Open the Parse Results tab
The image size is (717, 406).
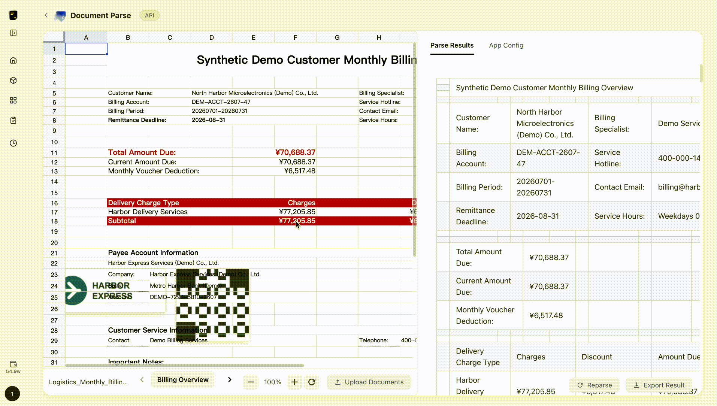[452, 45]
